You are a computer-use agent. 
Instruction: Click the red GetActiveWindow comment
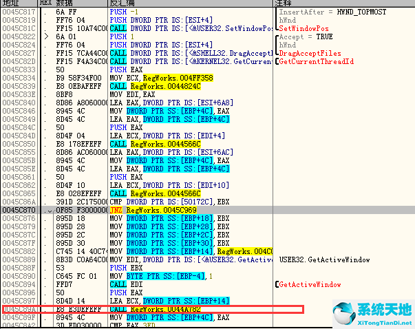(310, 284)
